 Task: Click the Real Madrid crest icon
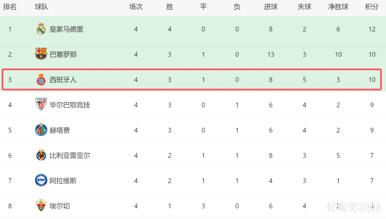point(41,29)
